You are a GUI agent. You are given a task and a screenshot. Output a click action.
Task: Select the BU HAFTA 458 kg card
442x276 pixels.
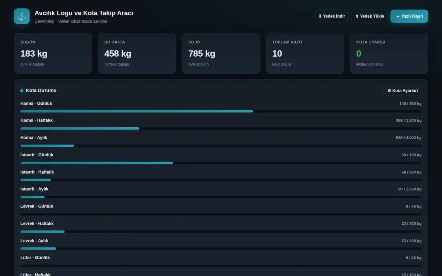pyautogui.click(x=137, y=53)
